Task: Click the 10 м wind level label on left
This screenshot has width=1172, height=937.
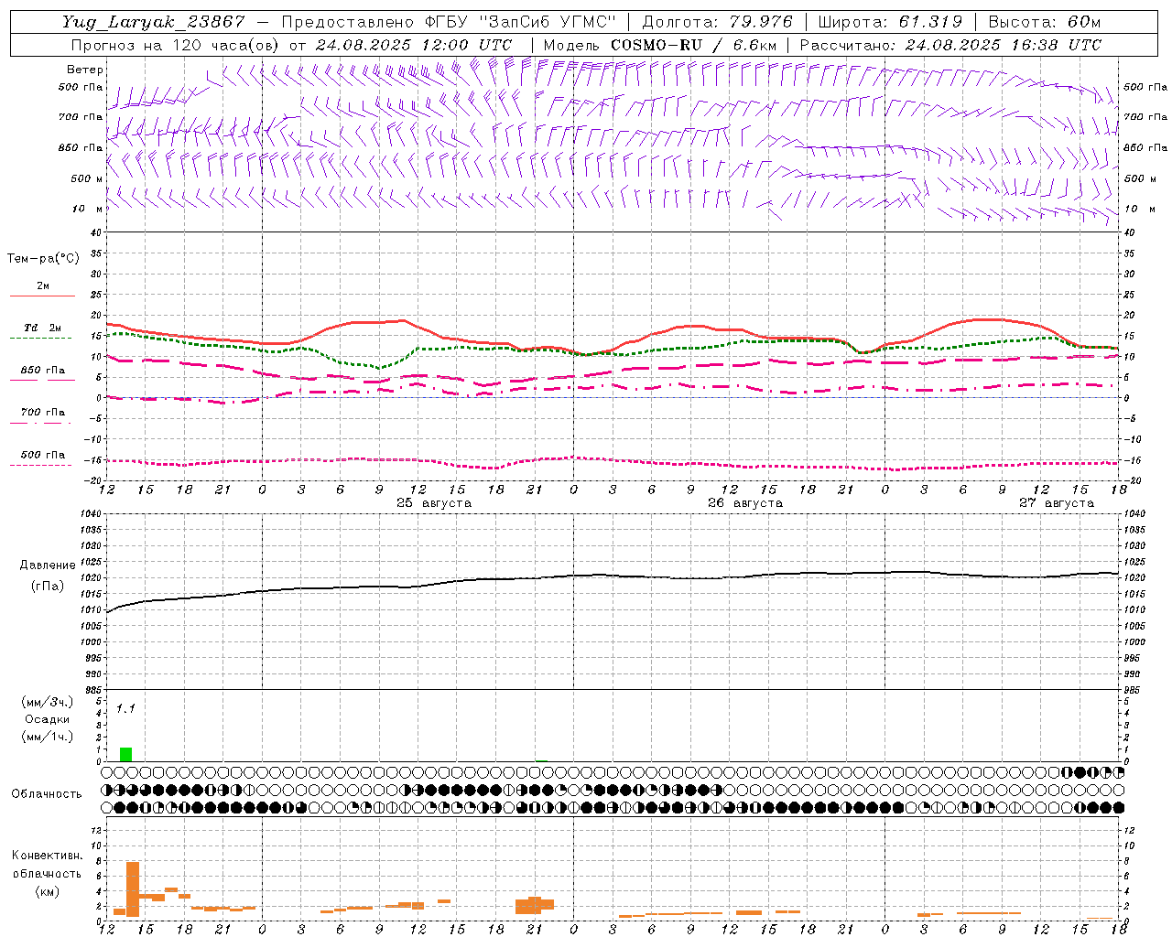Action: [x=88, y=210]
